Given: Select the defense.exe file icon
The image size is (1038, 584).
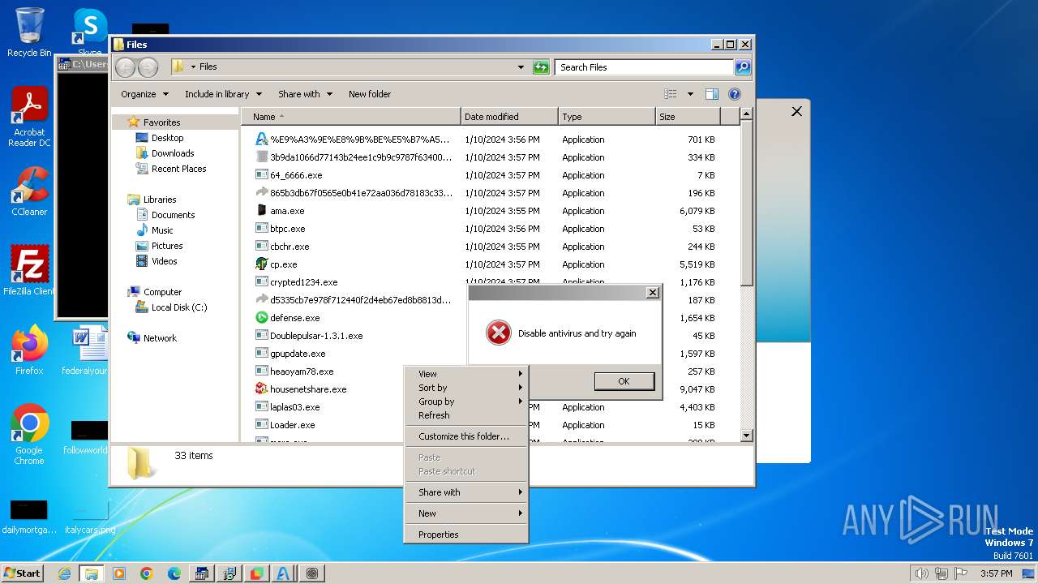Looking at the screenshot, I should tap(262, 318).
